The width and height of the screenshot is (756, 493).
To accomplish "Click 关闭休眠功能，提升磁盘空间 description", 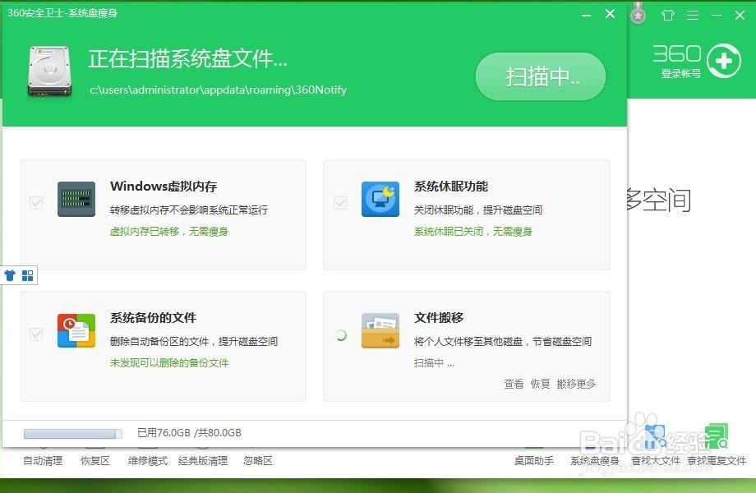I will pyautogui.click(x=477, y=210).
